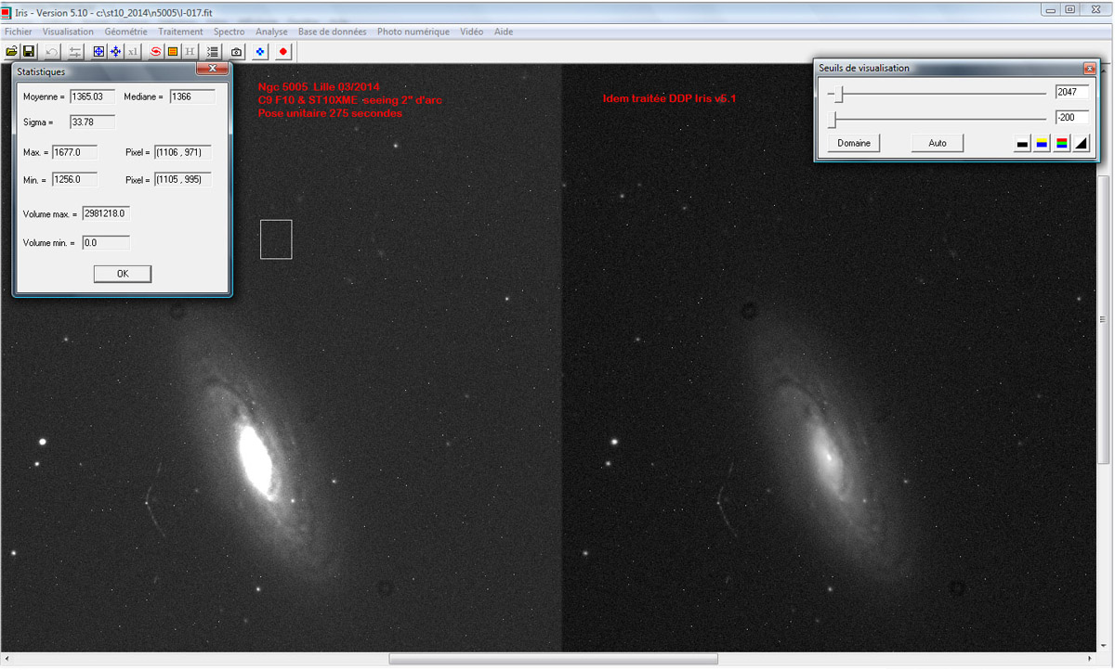The height and width of the screenshot is (670, 1115).
Task: Click the 'Pose unitaire 275 secondes' caption
Action: coord(330,112)
